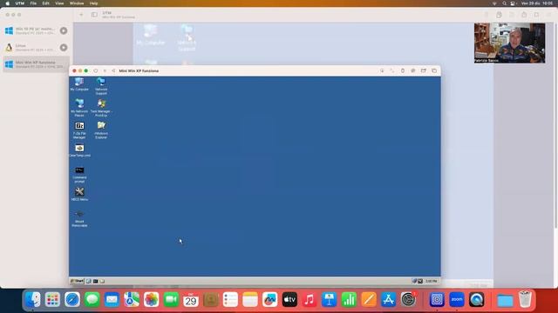Click plus button to add new VM
Viewport: 558px width, 313px height.
pyautogui.click(x=81, y=15)
